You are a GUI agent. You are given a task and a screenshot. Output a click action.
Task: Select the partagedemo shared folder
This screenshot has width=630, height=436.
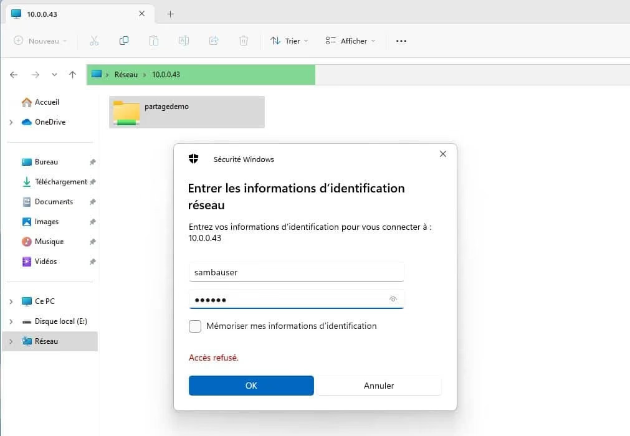coord(186,111)
